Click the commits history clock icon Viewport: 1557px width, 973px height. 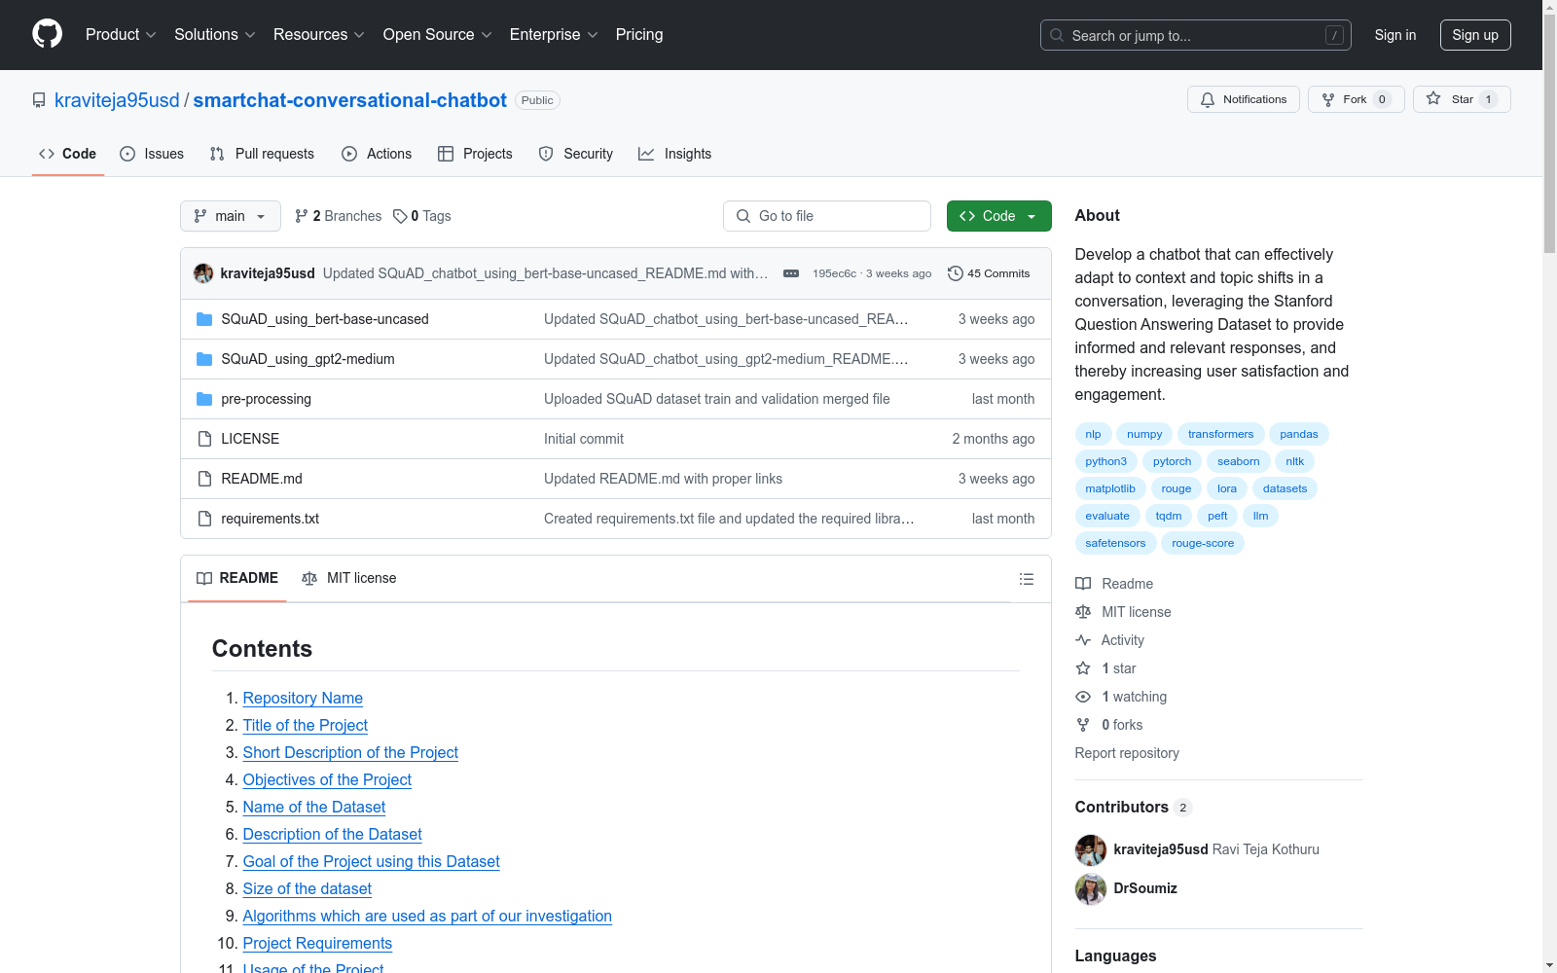click(x=956, y=273)
